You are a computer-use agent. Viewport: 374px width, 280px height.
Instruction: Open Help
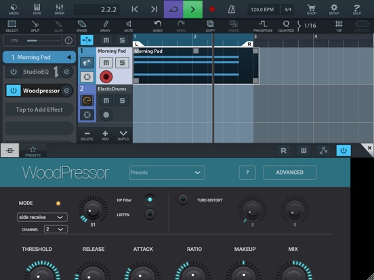[357, 9]
